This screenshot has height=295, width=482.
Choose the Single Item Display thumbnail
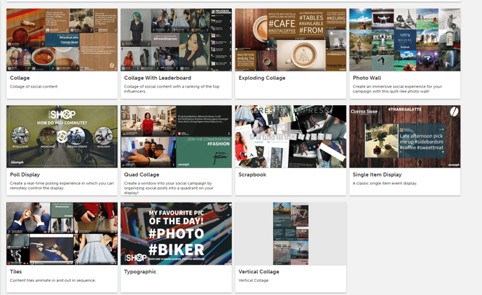[x=404, y=137]
